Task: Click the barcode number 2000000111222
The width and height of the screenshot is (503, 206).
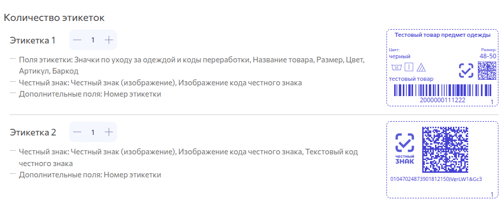Action: pos(442,100)
